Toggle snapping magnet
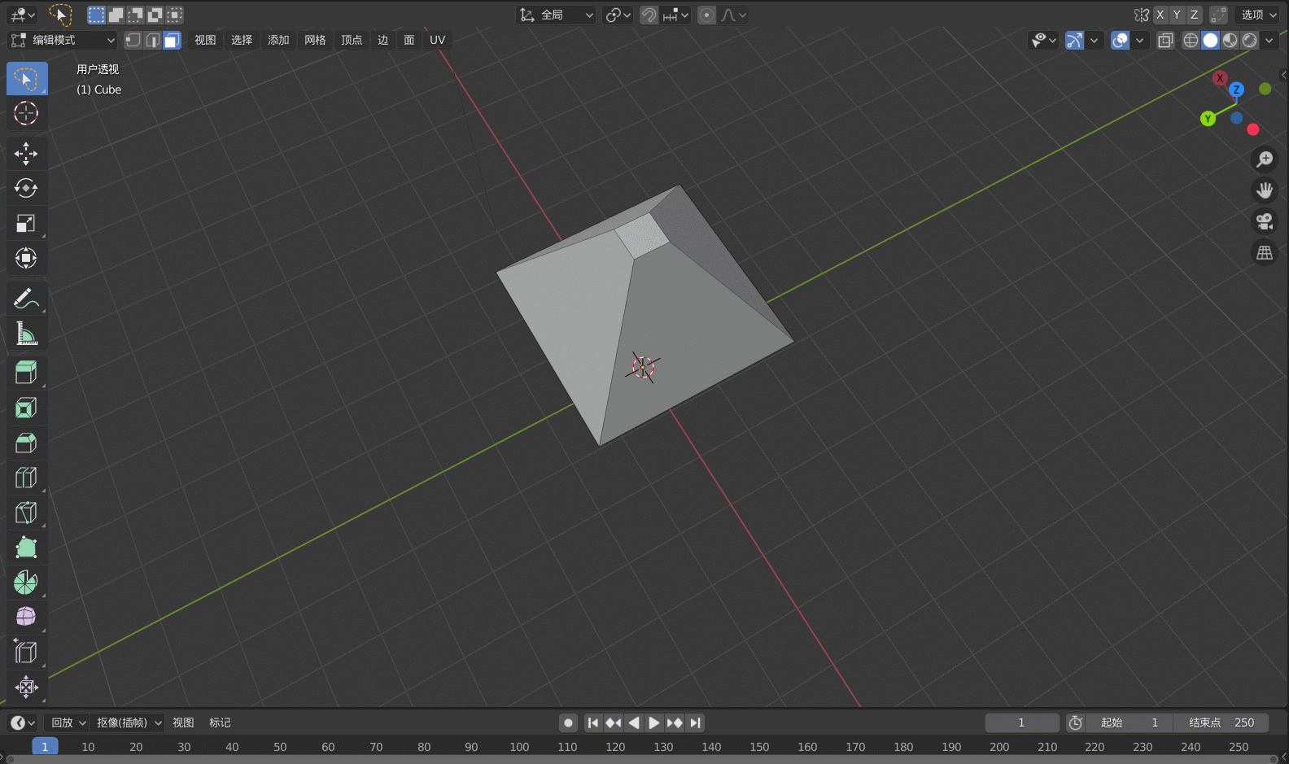Screen dimensions: 1289x764 (649, 15)
